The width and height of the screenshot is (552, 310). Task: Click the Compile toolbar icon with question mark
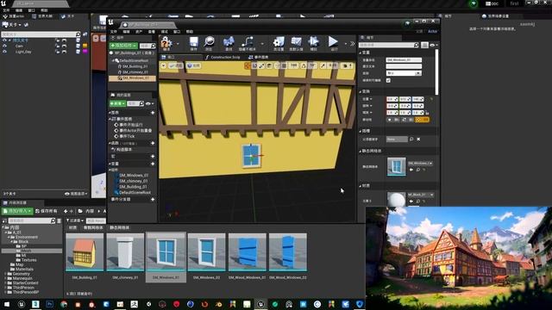(x=166, y=43)
